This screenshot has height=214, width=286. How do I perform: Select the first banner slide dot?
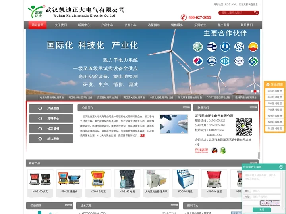click(x=252, y=92)
